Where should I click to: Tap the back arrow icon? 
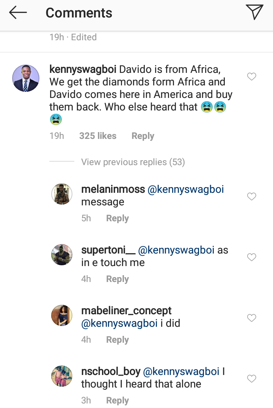(x=18, y=13)
